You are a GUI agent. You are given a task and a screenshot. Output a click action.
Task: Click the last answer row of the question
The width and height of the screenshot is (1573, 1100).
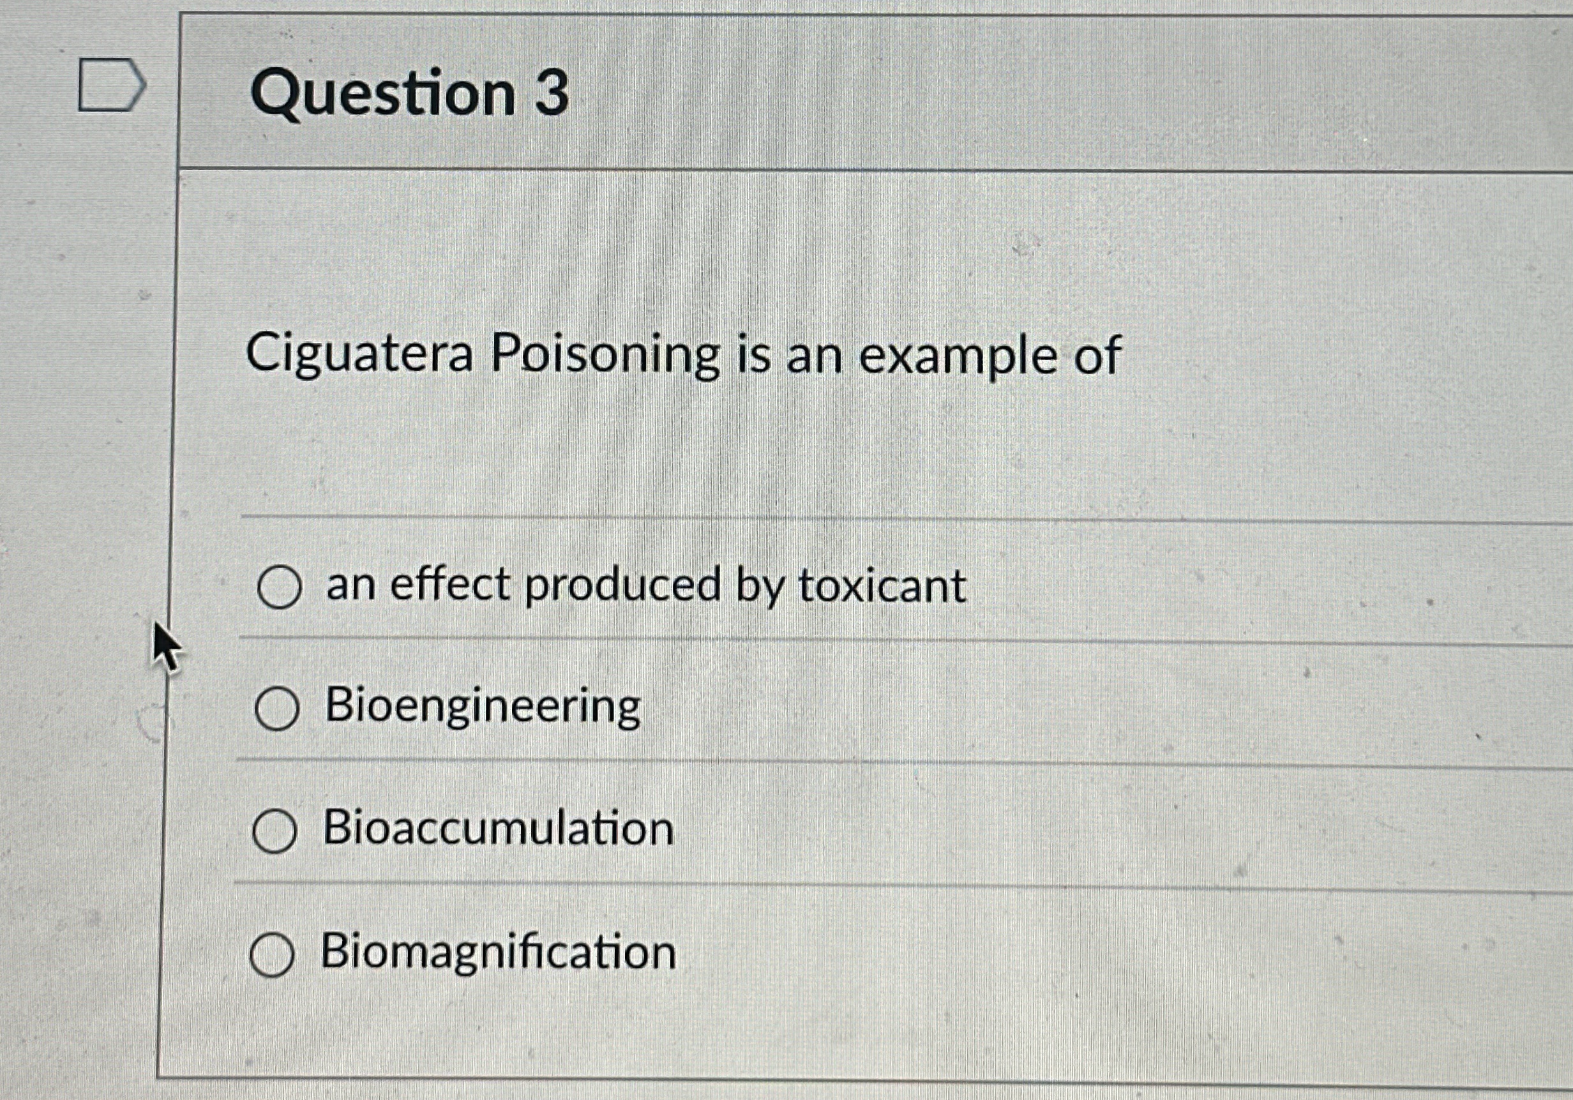tap(617, 953)
